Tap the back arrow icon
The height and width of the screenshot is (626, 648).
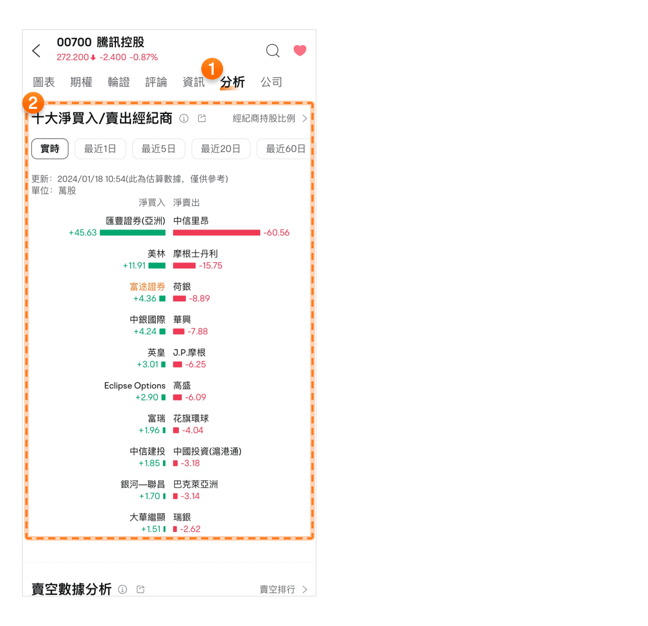click(36, 51)
